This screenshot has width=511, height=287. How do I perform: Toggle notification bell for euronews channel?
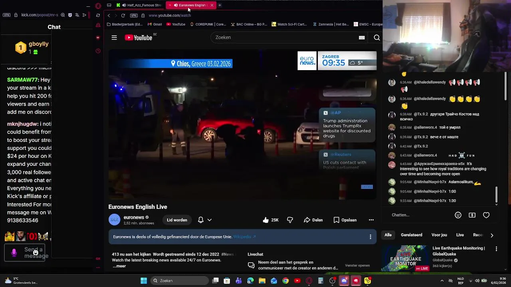[201, 220]
